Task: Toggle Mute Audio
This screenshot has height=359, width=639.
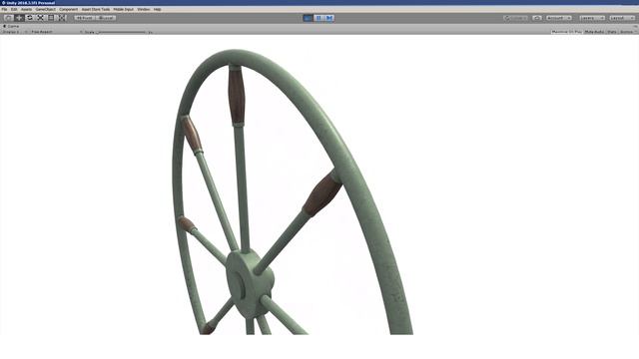Action: (594, 31)
